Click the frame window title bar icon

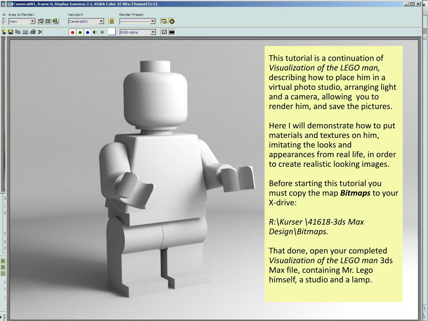coord(10,4)
